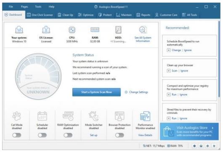
Task: Click the arrow on Auslogics Store banner
Action: [x=212, y=128]
